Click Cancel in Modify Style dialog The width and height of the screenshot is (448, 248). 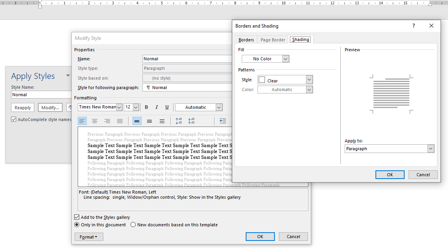(293, 237)
